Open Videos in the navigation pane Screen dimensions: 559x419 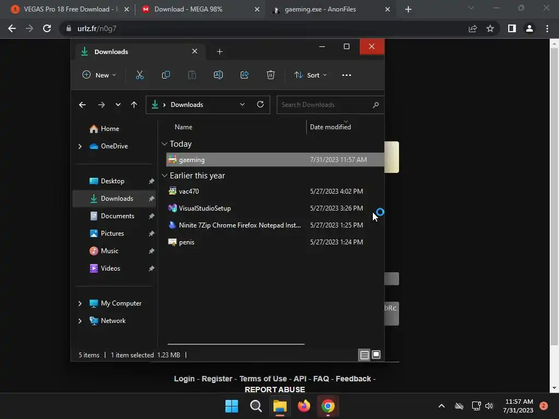[110, 268]
